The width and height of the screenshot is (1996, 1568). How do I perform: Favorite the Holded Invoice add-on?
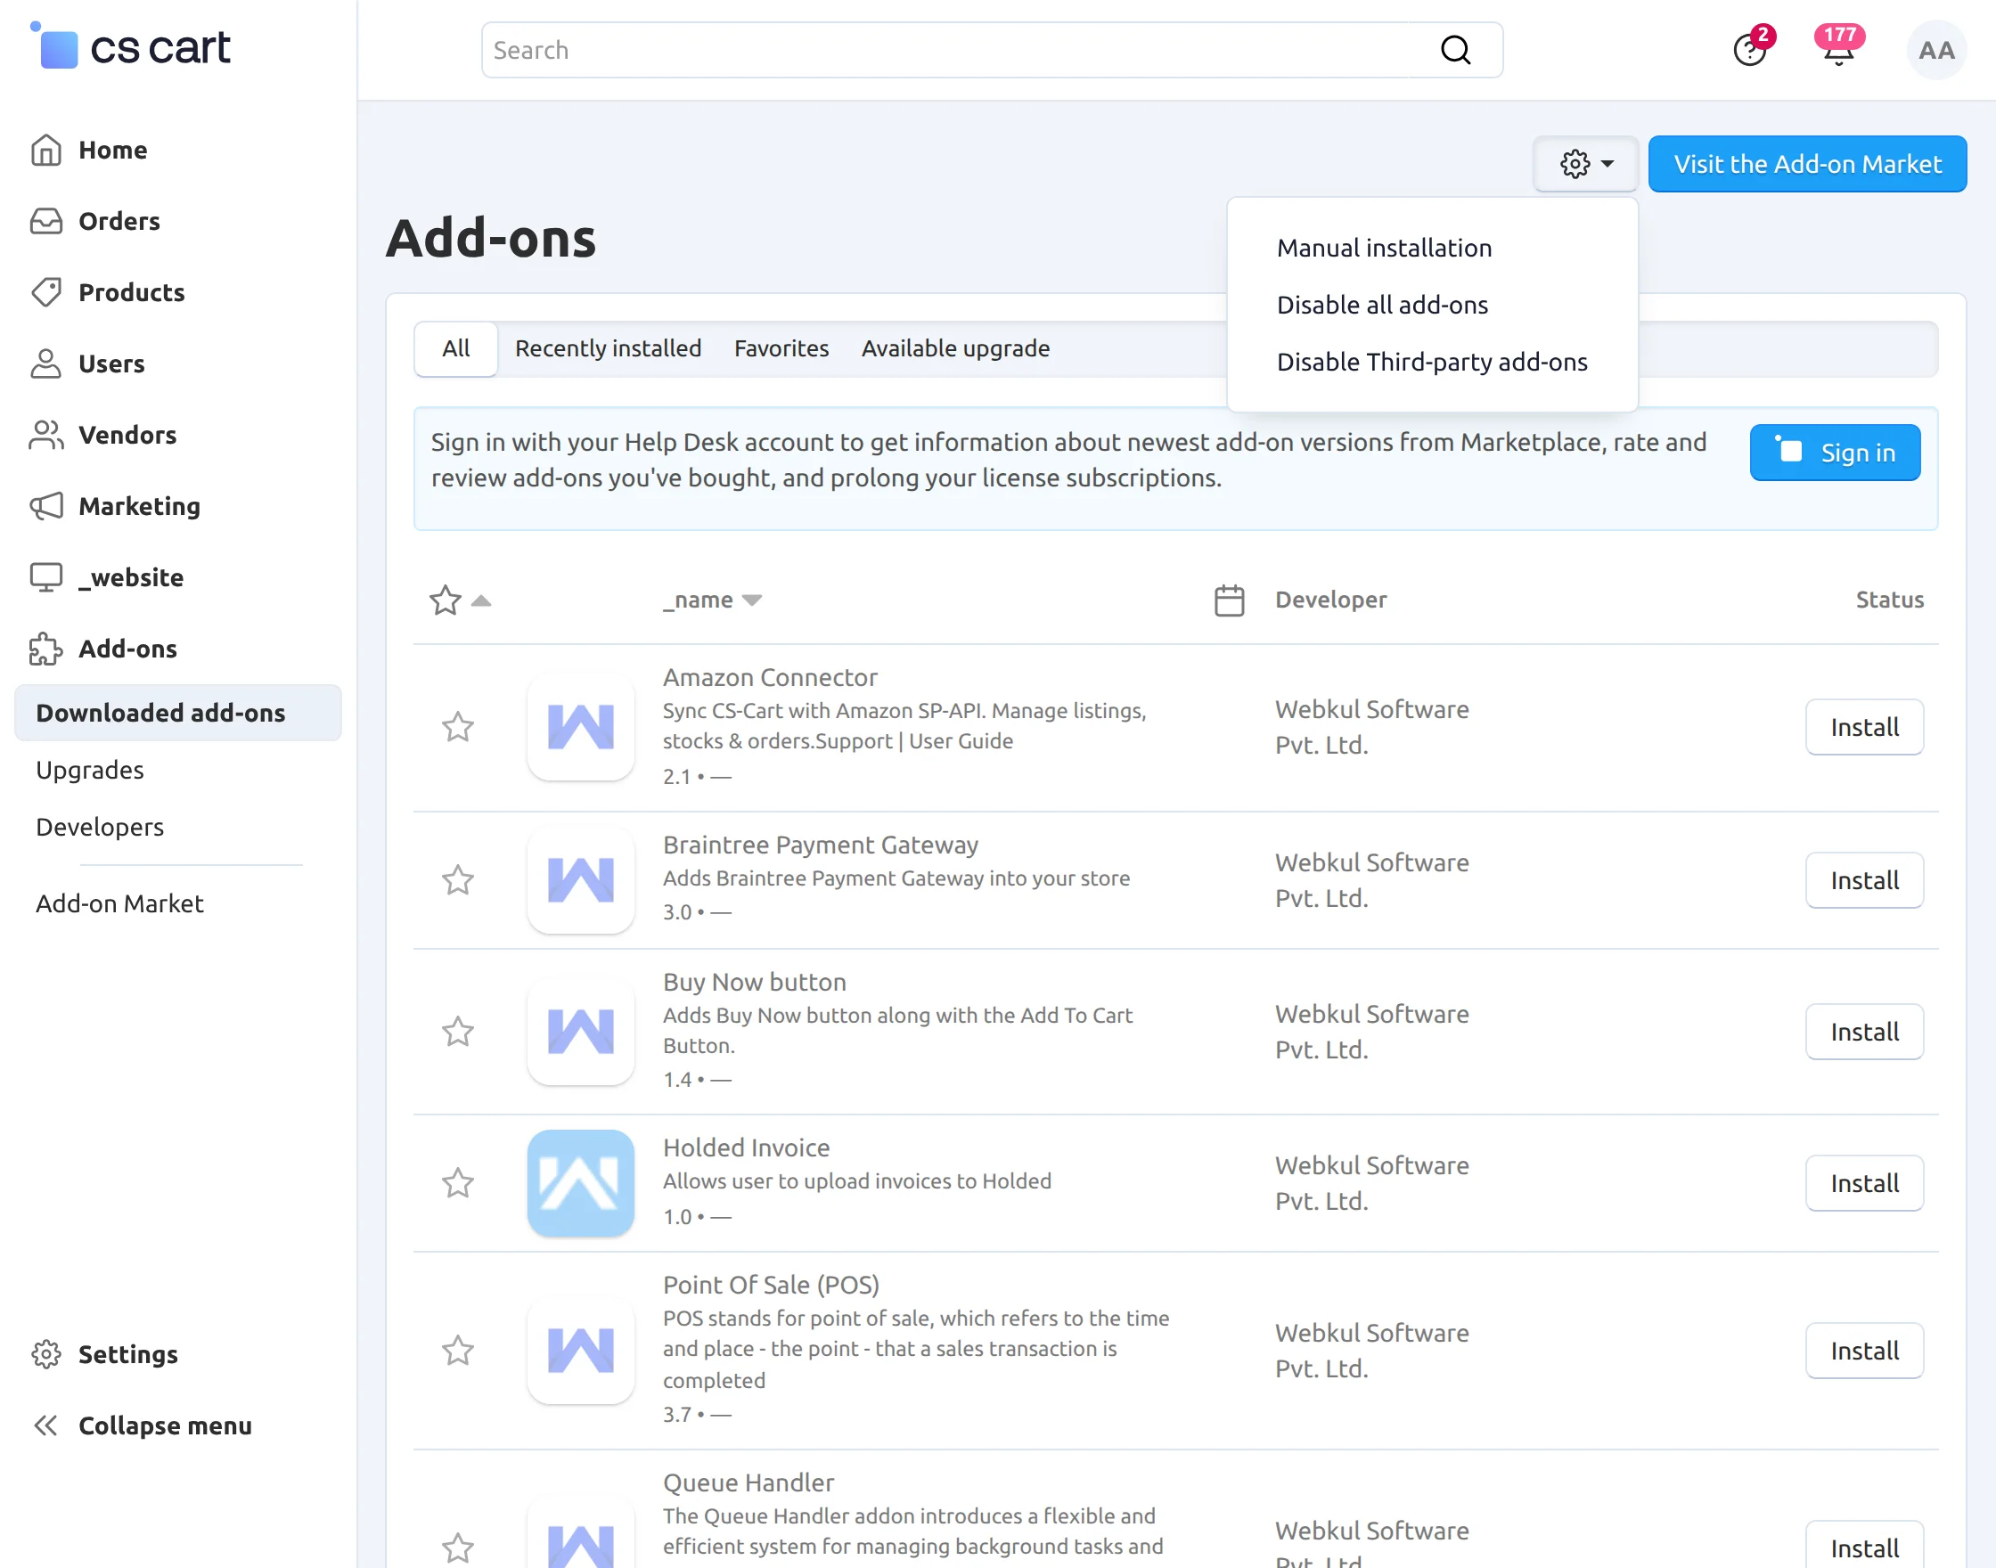[x=458, y=1183]
